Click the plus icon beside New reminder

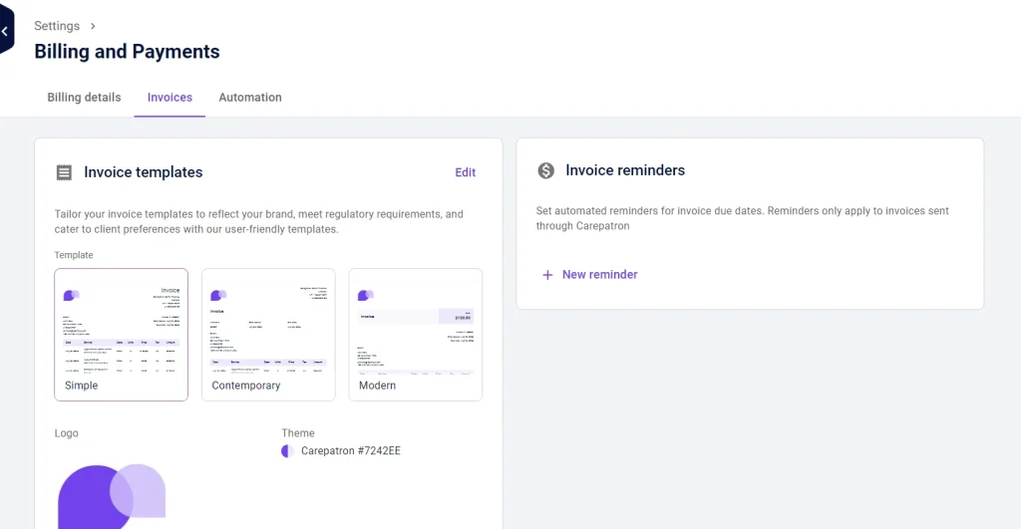point(547,275)
